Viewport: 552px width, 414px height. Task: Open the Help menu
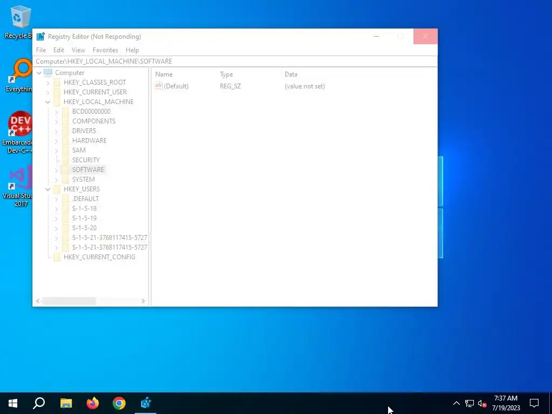[132, 50]
